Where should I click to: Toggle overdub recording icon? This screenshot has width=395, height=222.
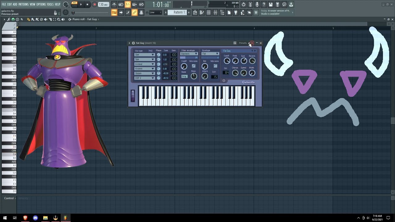click(134, 5)
